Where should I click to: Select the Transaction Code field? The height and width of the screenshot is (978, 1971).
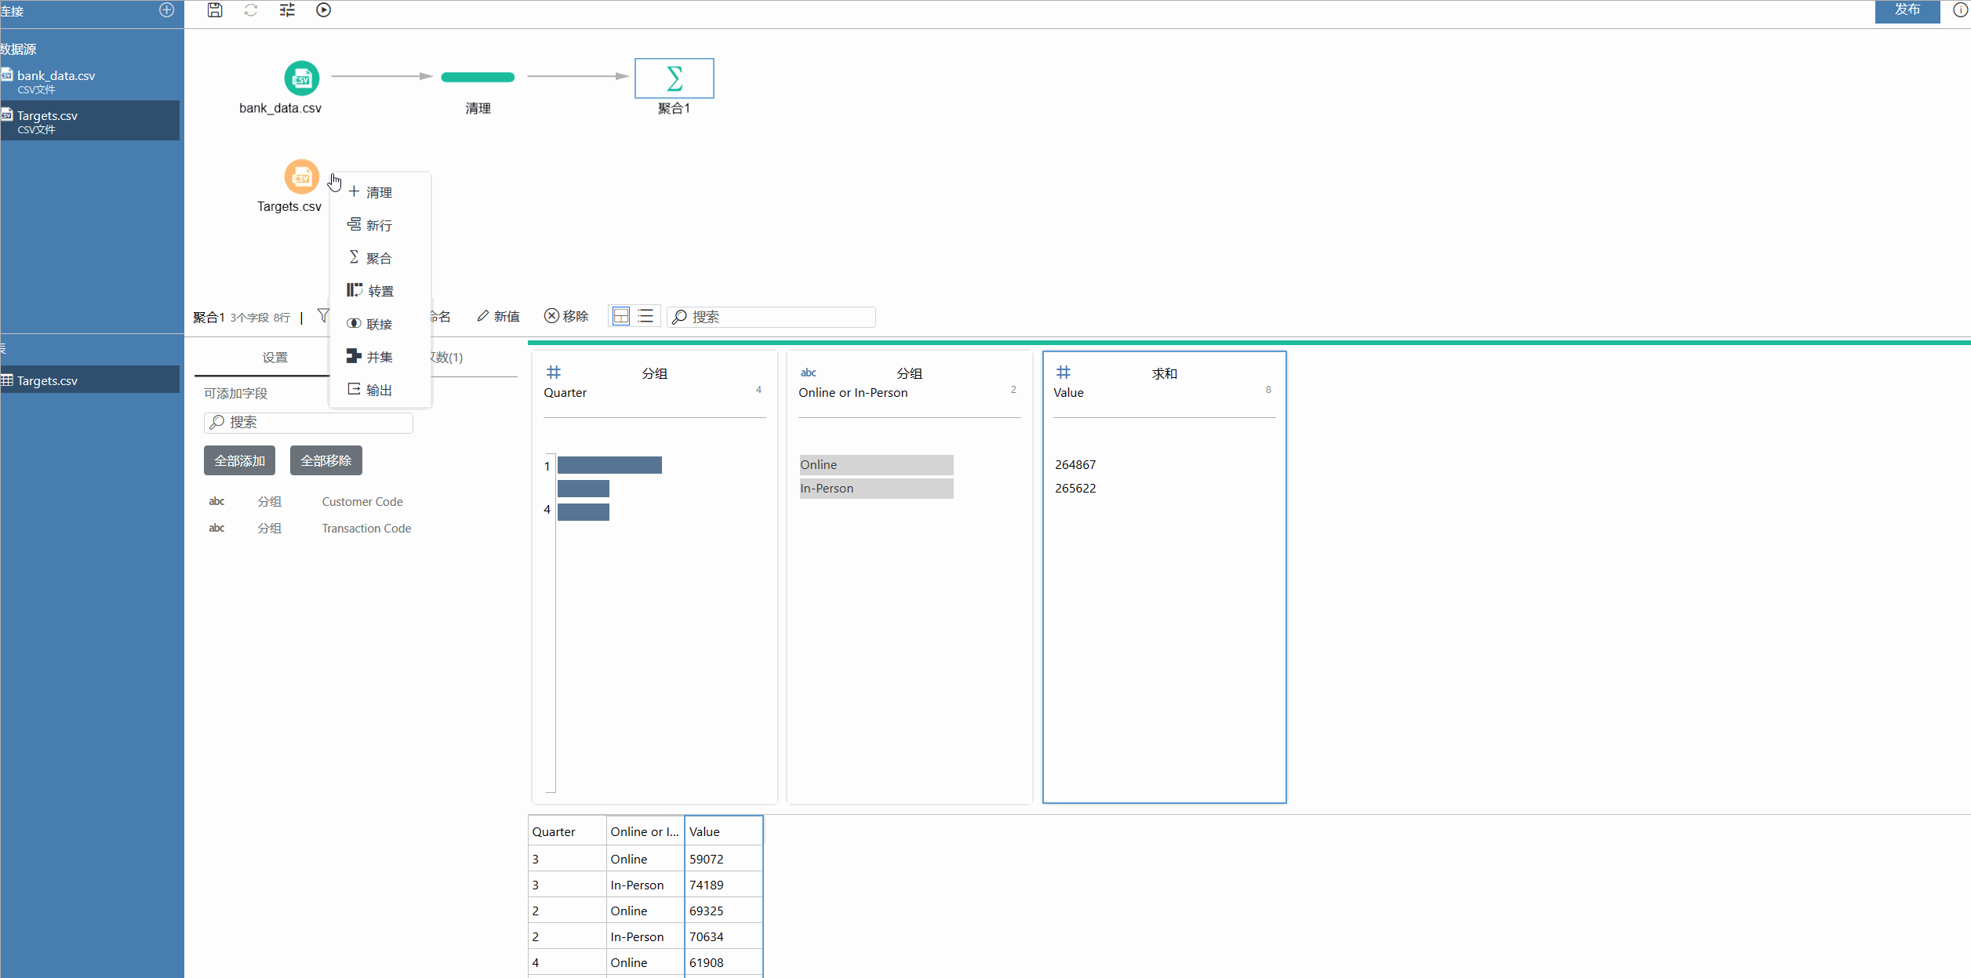point(366,529)
